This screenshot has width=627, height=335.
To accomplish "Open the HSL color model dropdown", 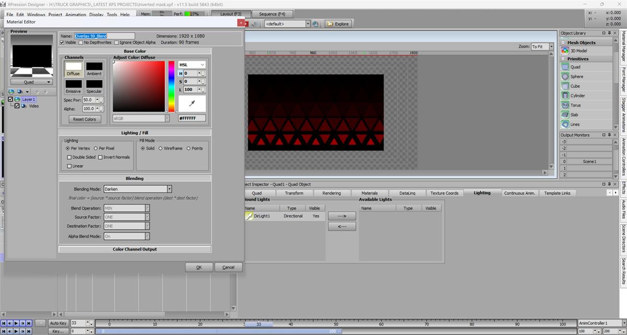I will click(x=192, y=65).
